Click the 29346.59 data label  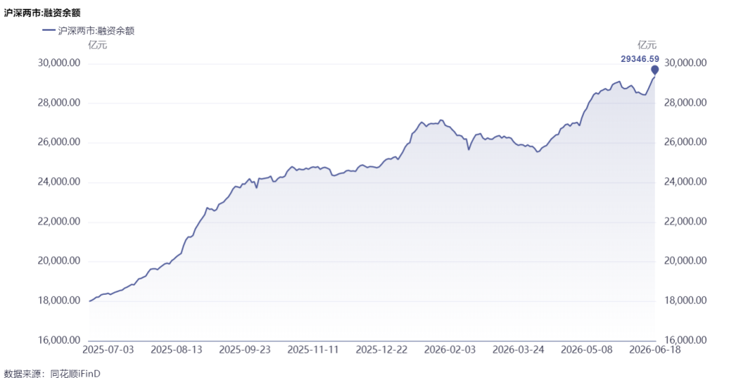click(x=639, y=59)
